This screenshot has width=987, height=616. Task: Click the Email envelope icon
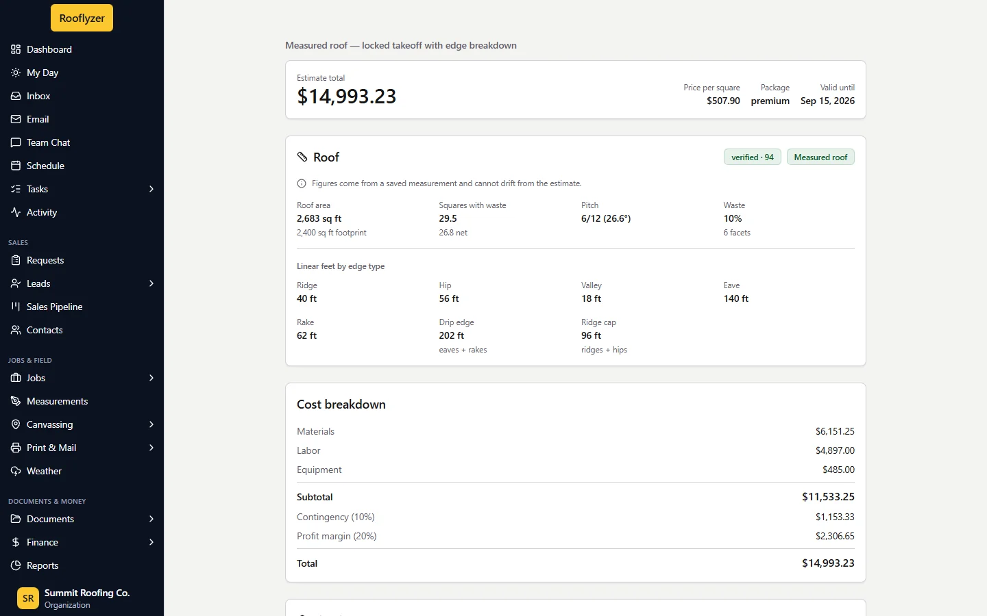(x=16, y=119)
